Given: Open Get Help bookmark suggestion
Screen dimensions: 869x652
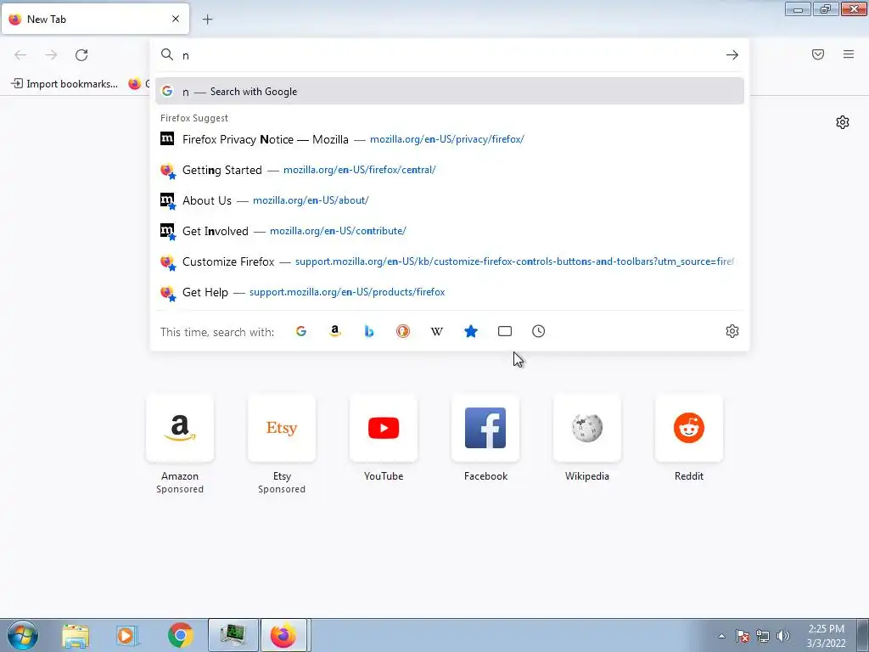Looking at the screenshot, I should tap(450, 292).
